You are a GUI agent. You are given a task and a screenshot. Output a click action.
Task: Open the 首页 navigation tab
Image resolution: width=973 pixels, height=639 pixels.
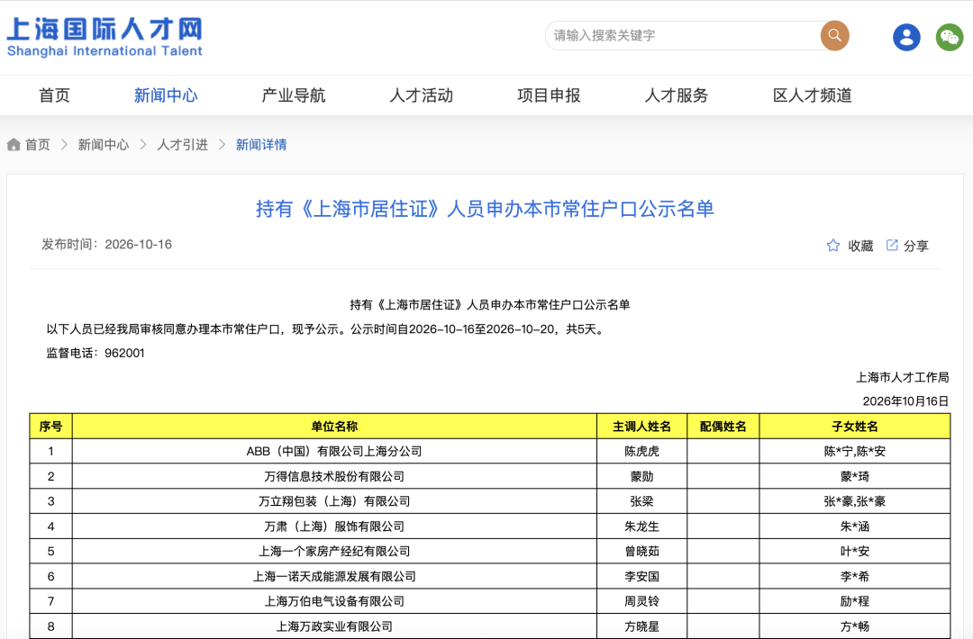click(x=55, y=95)
